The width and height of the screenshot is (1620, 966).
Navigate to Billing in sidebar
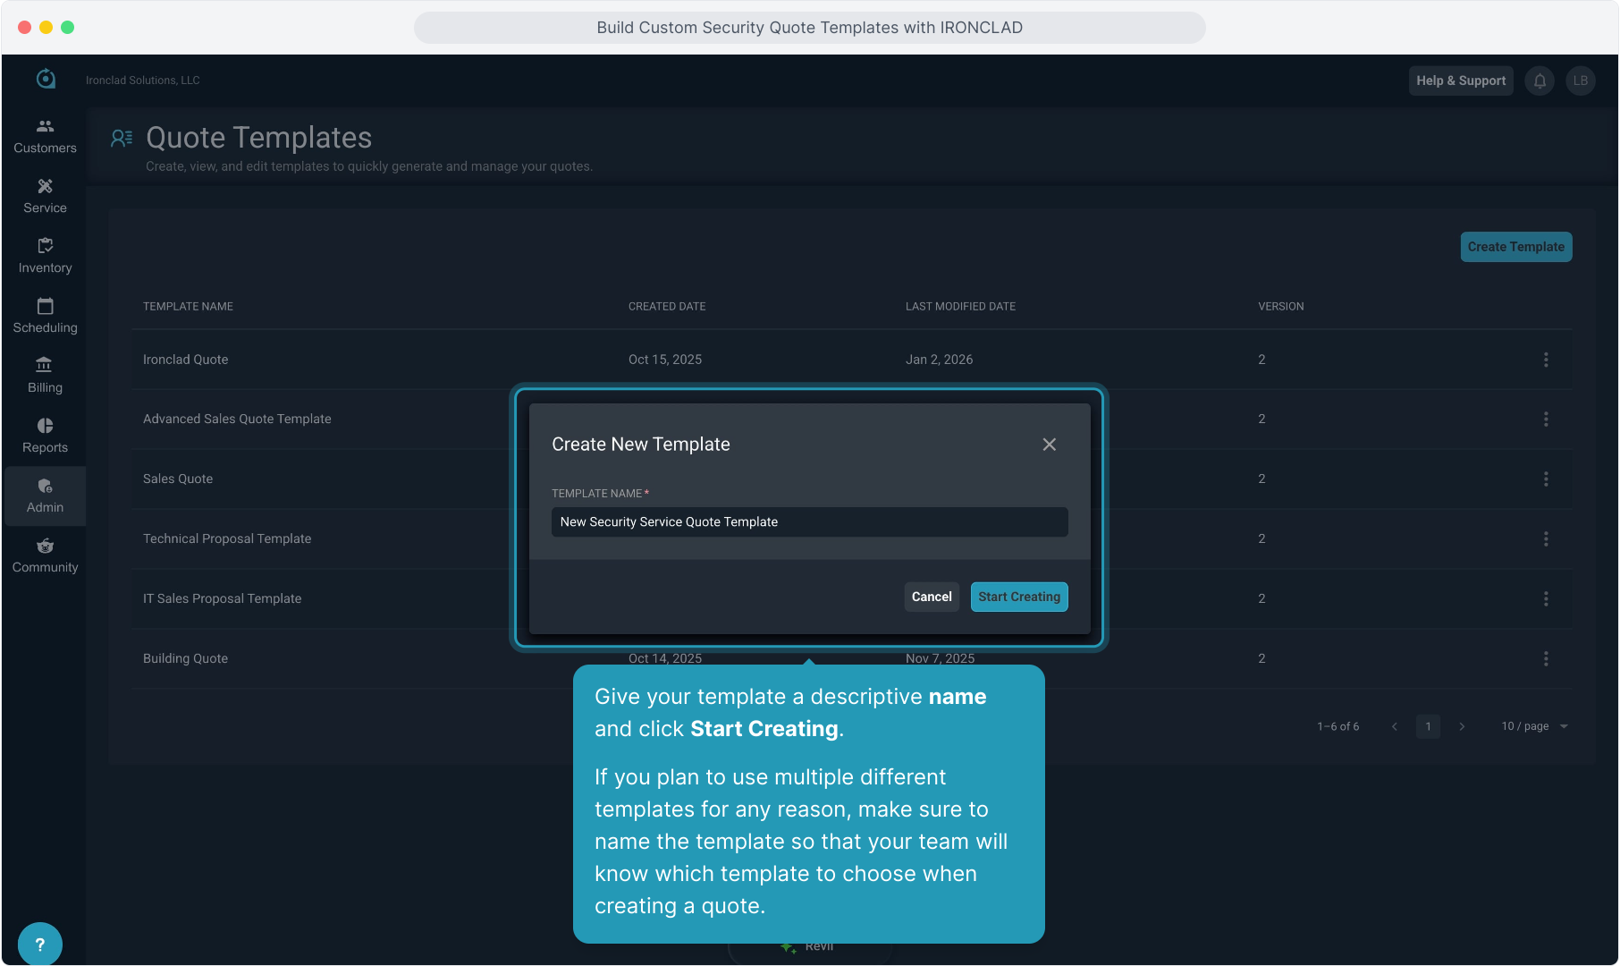45,377
